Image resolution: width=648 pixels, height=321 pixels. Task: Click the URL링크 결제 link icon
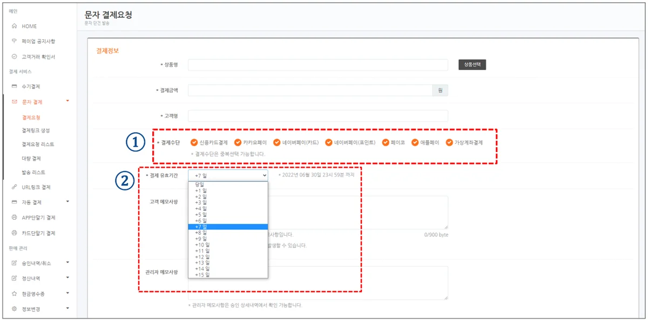click(14, 187)
